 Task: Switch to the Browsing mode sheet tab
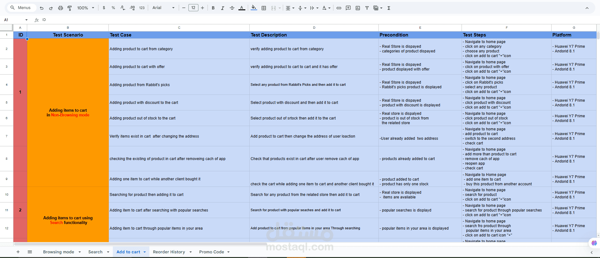(58, 252)
